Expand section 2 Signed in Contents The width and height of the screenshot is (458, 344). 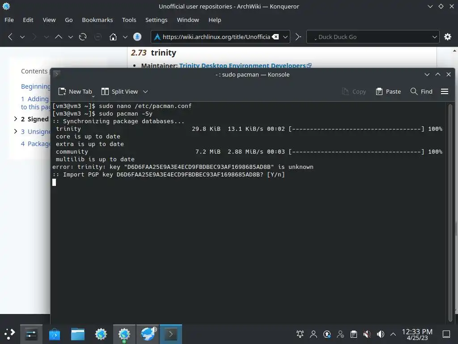pos(16,119)
